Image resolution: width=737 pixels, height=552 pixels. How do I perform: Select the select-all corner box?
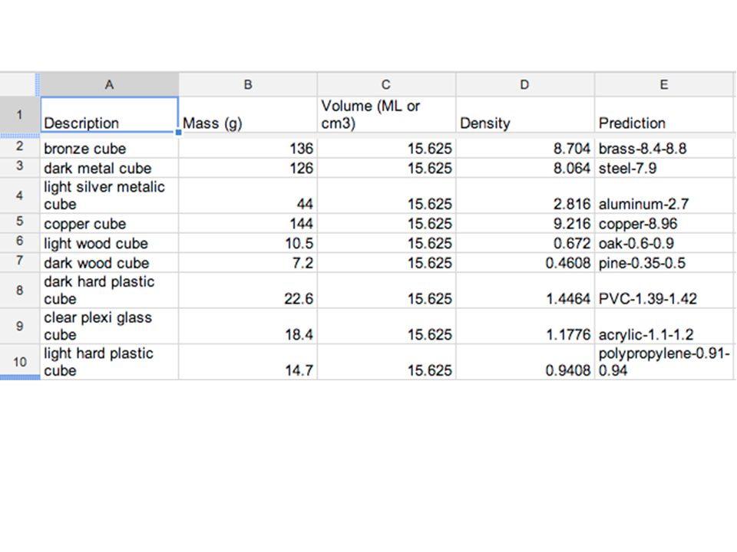(x=20, y=84)
